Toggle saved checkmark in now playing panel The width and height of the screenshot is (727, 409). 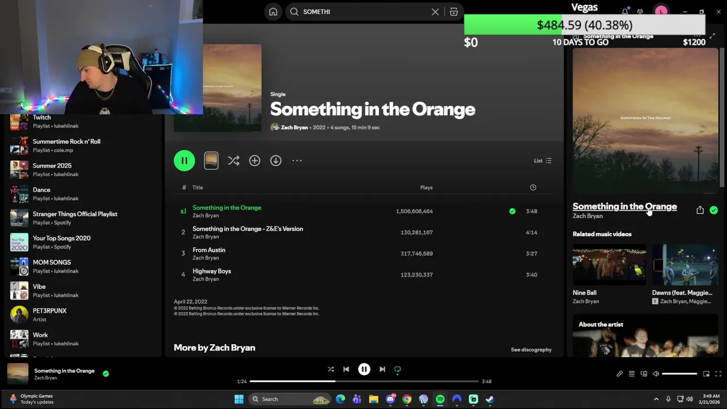click(714, 210)
